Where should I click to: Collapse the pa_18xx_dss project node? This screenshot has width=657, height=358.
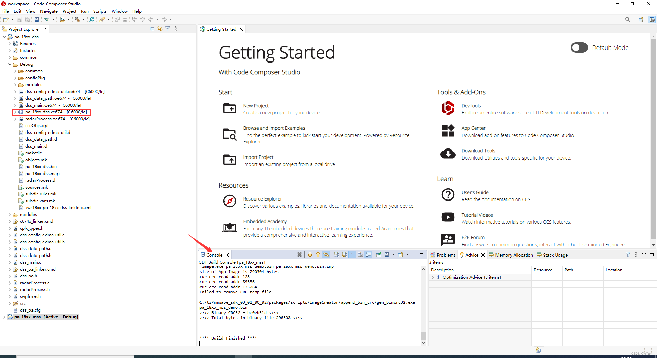4,37
